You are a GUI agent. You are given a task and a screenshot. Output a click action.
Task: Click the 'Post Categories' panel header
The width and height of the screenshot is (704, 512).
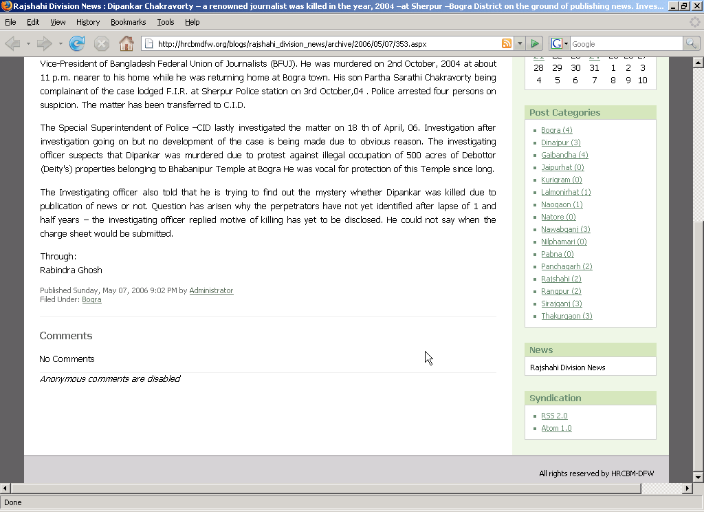tap(591, 112)
